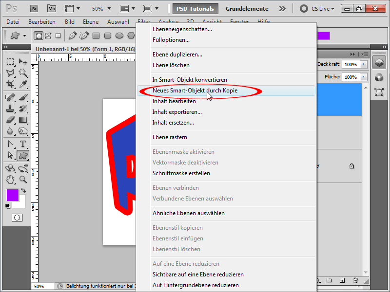Choose Freeform Pen tool in options bar
Image resolution: width=390 pixels, height=292 pixels.
84,36
